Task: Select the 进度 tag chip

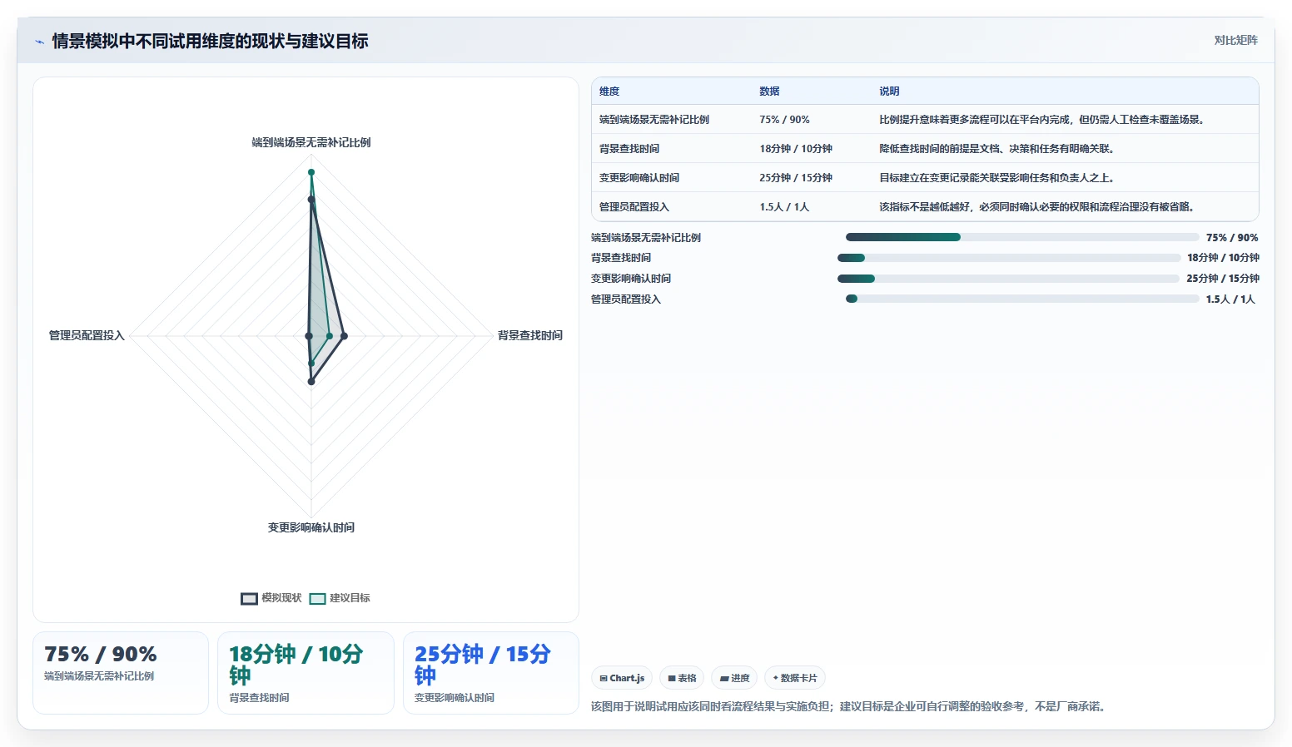Action: 734,678
